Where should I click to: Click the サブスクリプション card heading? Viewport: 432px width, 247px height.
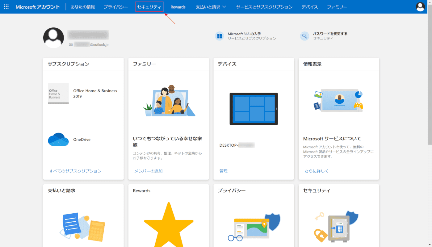[x=69, y=64]
